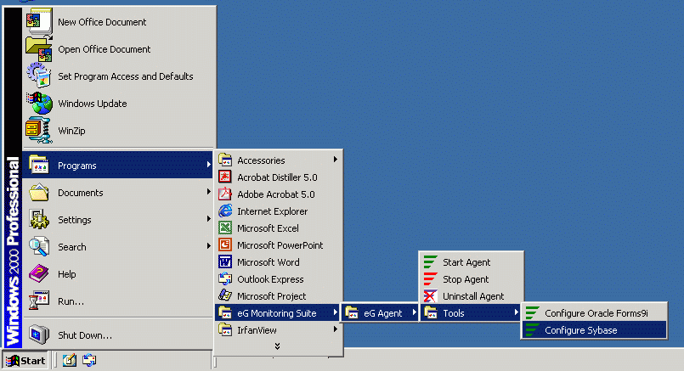This screenshot has width=684, height=371.
Task: Select the Configure Sybase menu entry
Action: 594,330
